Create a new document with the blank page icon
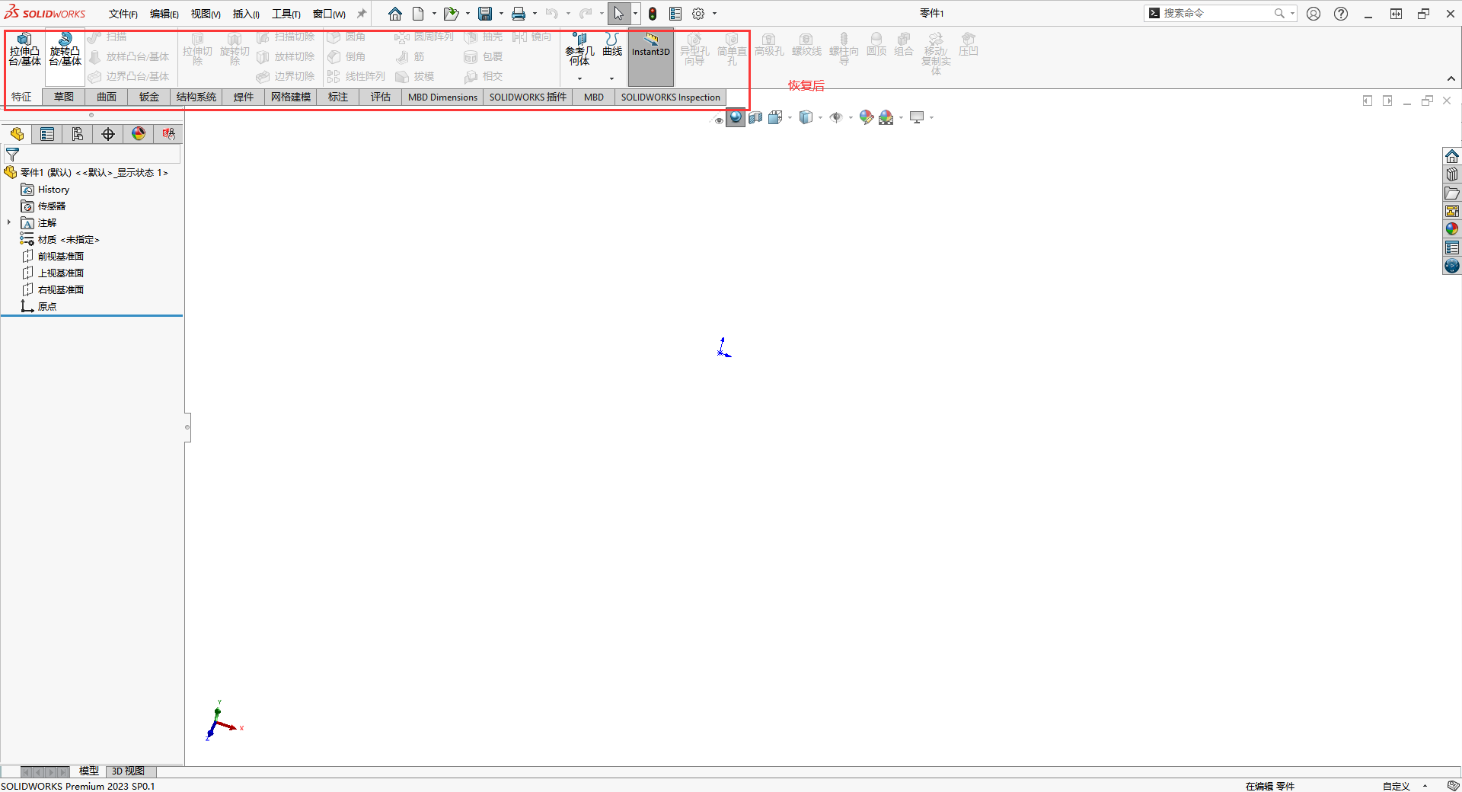This screenshot has height=792, width=1462. point(418,14)
